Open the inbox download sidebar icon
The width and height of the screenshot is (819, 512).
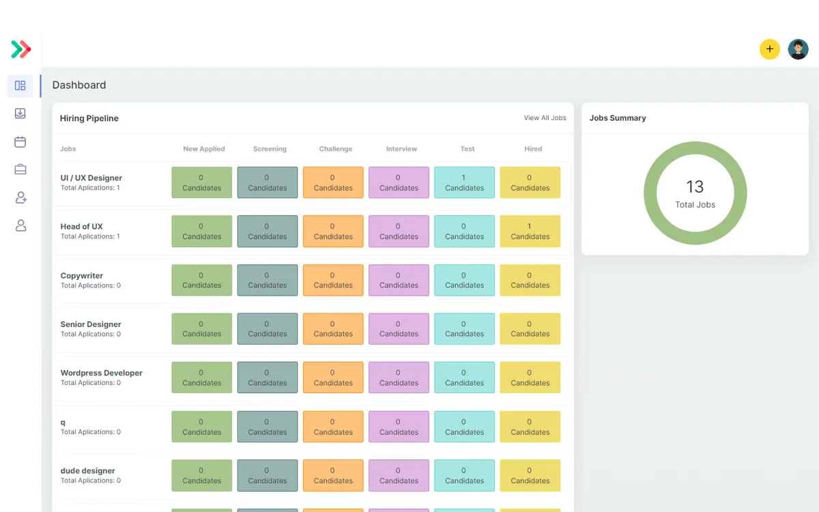click(20, 113)
